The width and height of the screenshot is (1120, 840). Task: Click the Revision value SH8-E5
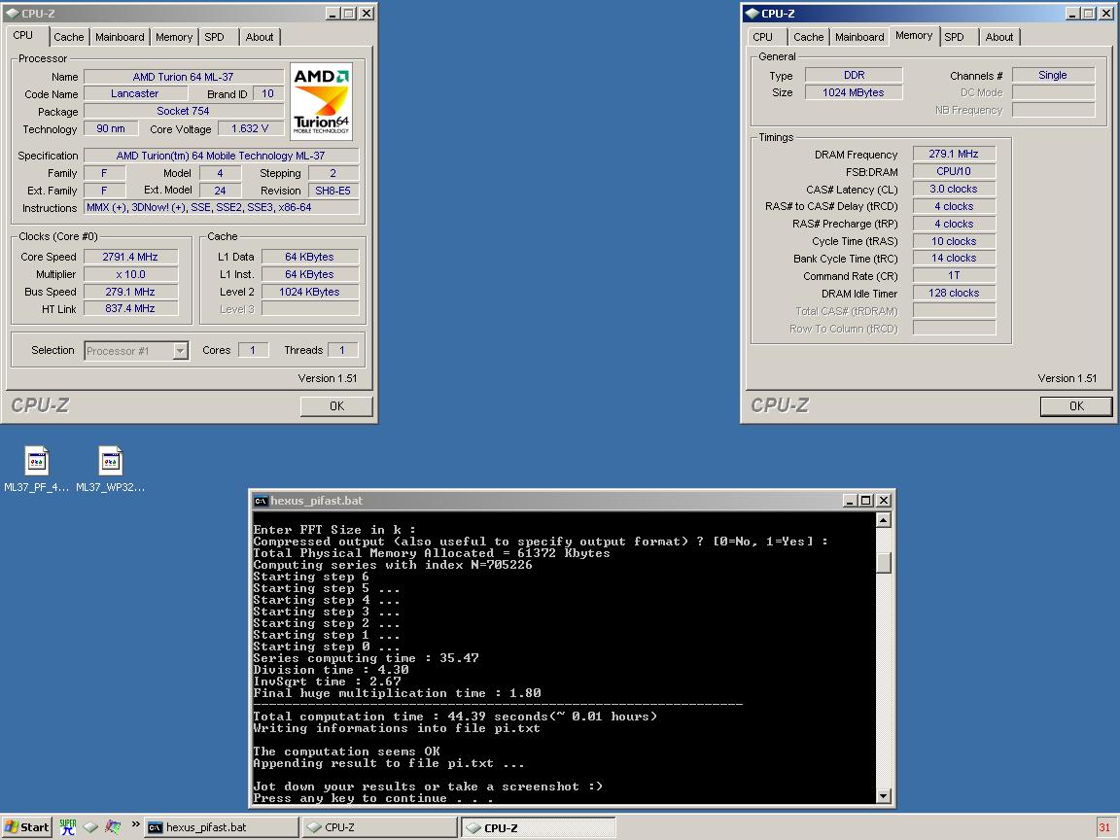[332, 191]
